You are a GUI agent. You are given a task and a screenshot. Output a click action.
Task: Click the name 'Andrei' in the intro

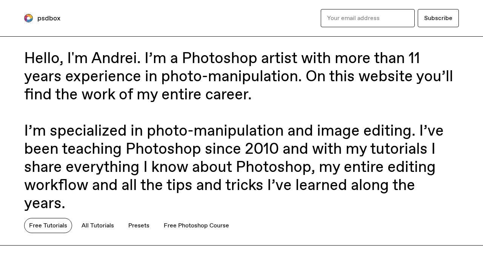point(115,59)
